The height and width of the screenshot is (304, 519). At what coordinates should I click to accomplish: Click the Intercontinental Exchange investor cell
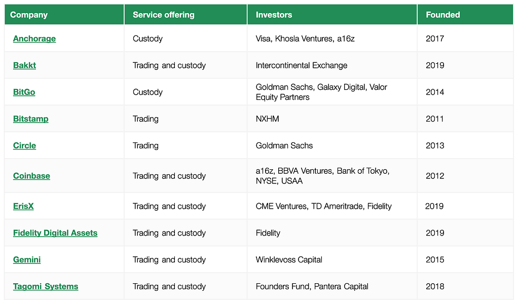pos(302,65)
